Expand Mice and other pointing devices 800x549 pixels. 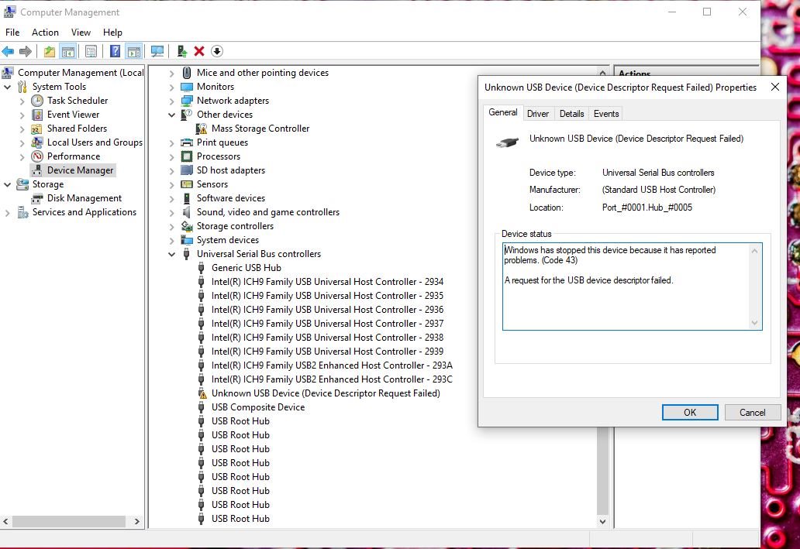[x=172, y=73]
